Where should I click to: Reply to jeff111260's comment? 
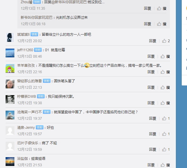[151, 56]
